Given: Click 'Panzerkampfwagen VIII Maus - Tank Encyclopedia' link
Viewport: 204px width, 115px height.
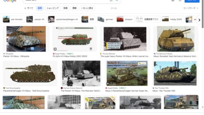Looking at the screenshot, I should click(x=26, y=91).
